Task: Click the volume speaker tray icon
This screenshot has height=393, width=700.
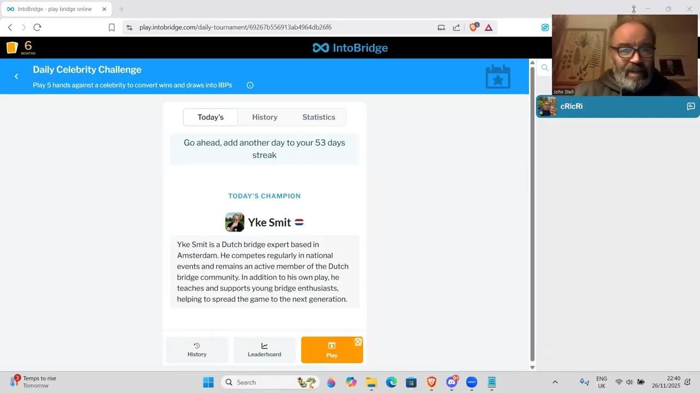Action: [x=629, y=382]
